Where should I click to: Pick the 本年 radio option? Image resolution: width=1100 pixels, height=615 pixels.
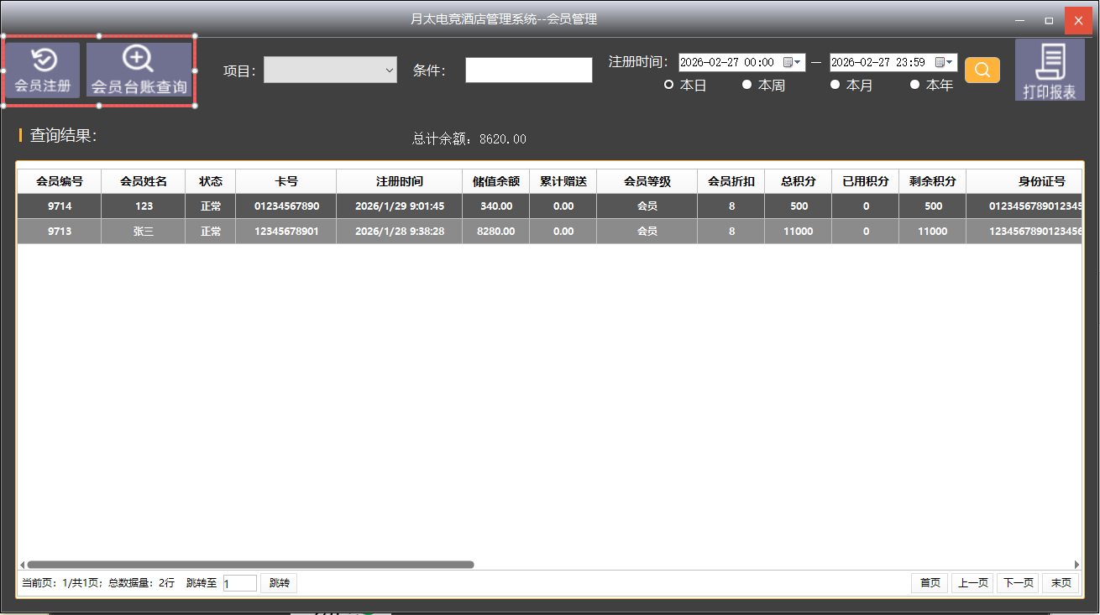(915, 85)
